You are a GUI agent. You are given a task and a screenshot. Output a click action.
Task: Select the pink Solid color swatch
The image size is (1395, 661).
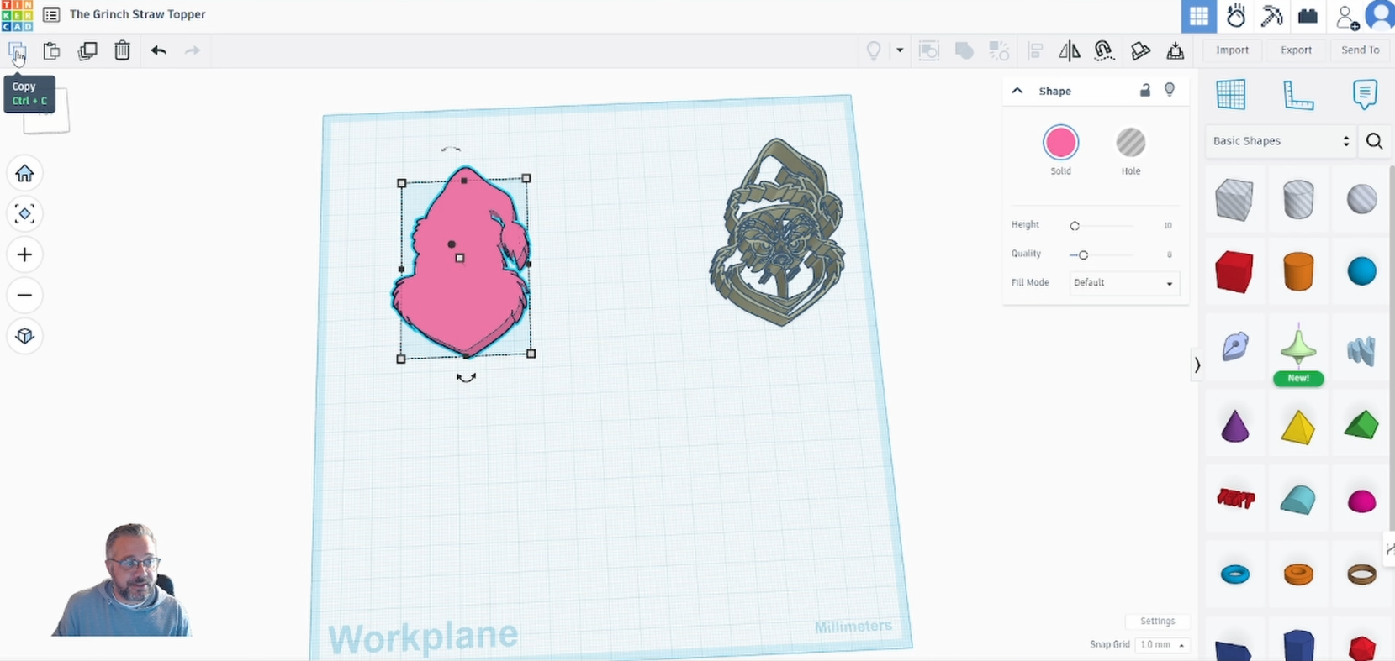[x=1060, y=143]
